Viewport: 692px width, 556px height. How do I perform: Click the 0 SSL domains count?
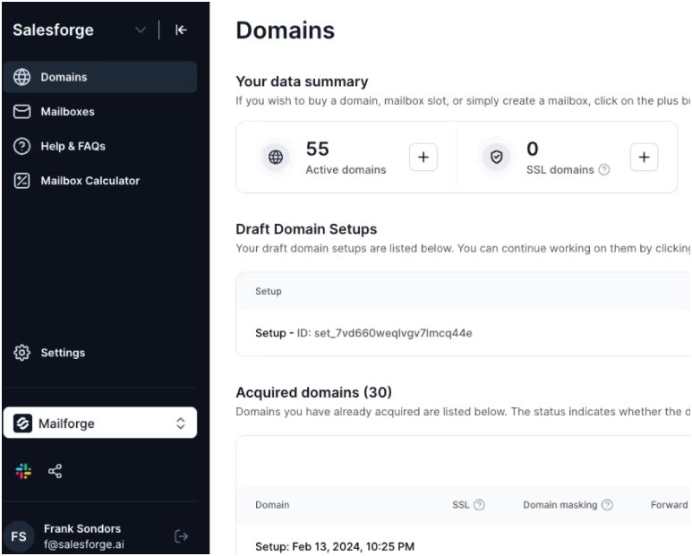pos(533,149)
